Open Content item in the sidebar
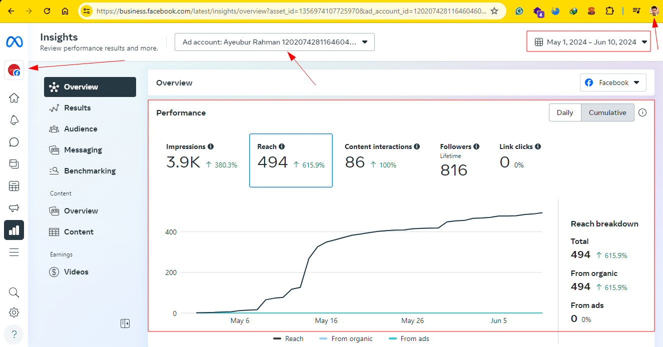 coord(90,232)
